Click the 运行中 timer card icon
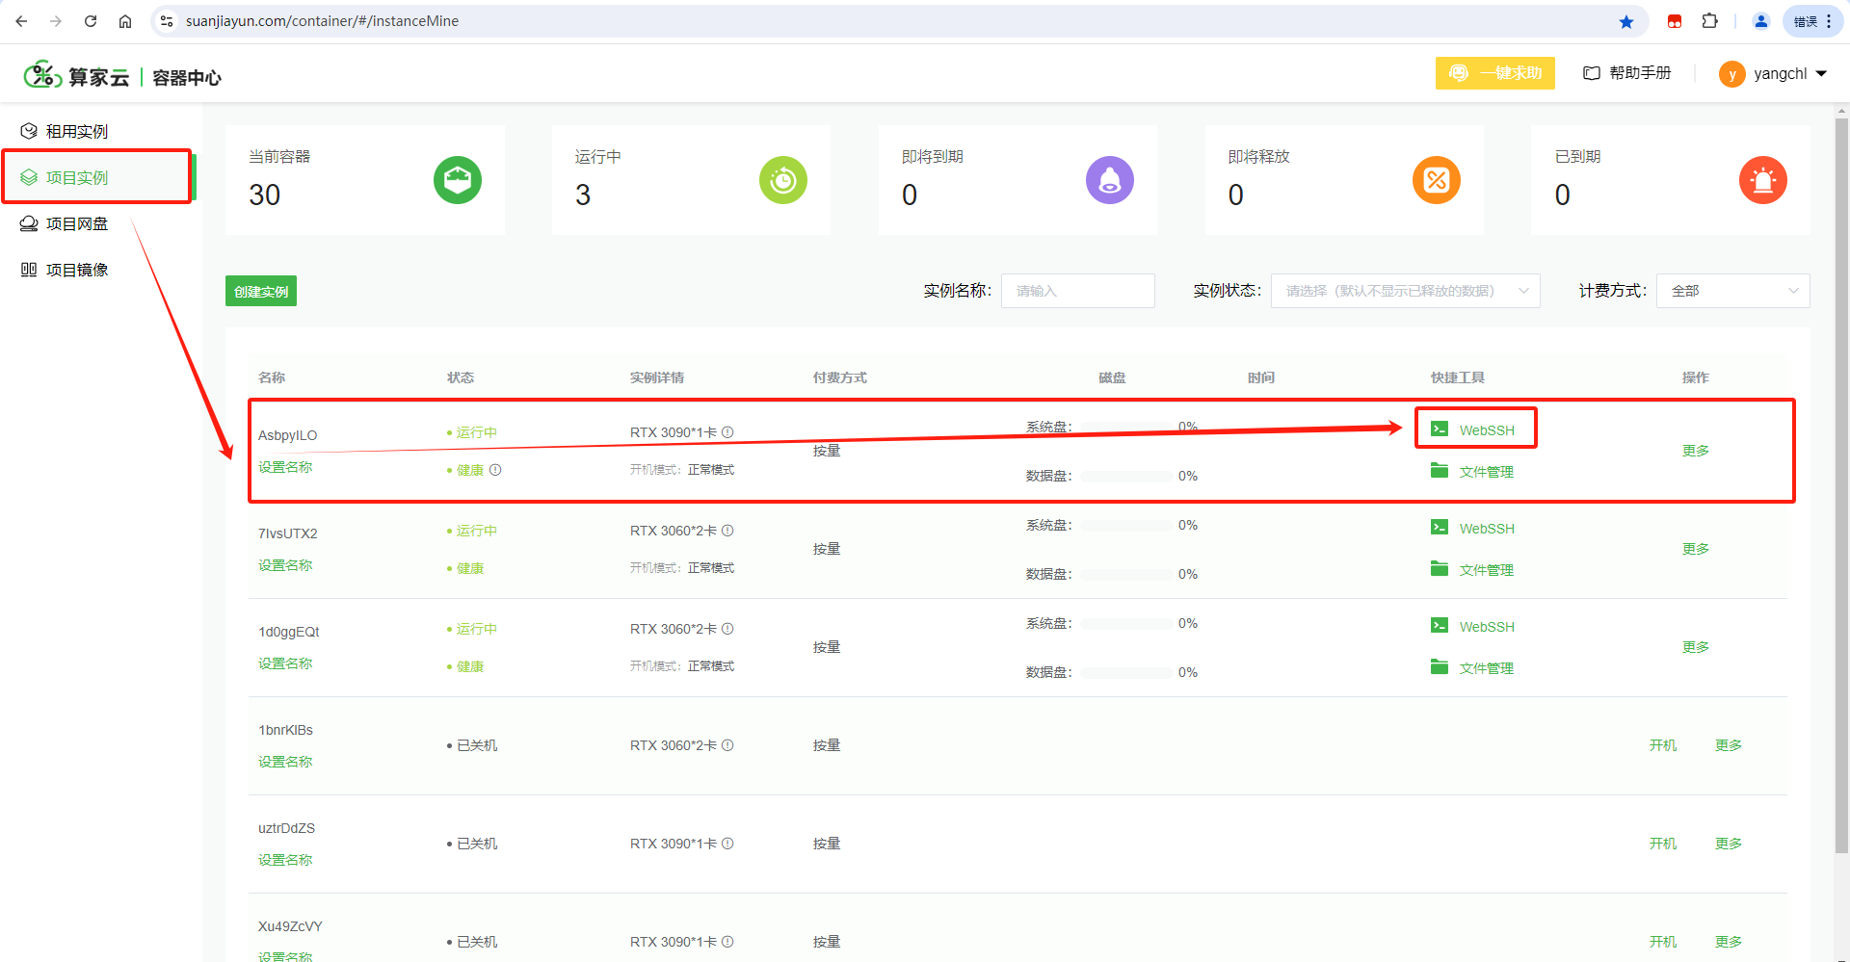This screenshot has height=962, width=1850. click(783, 180)
